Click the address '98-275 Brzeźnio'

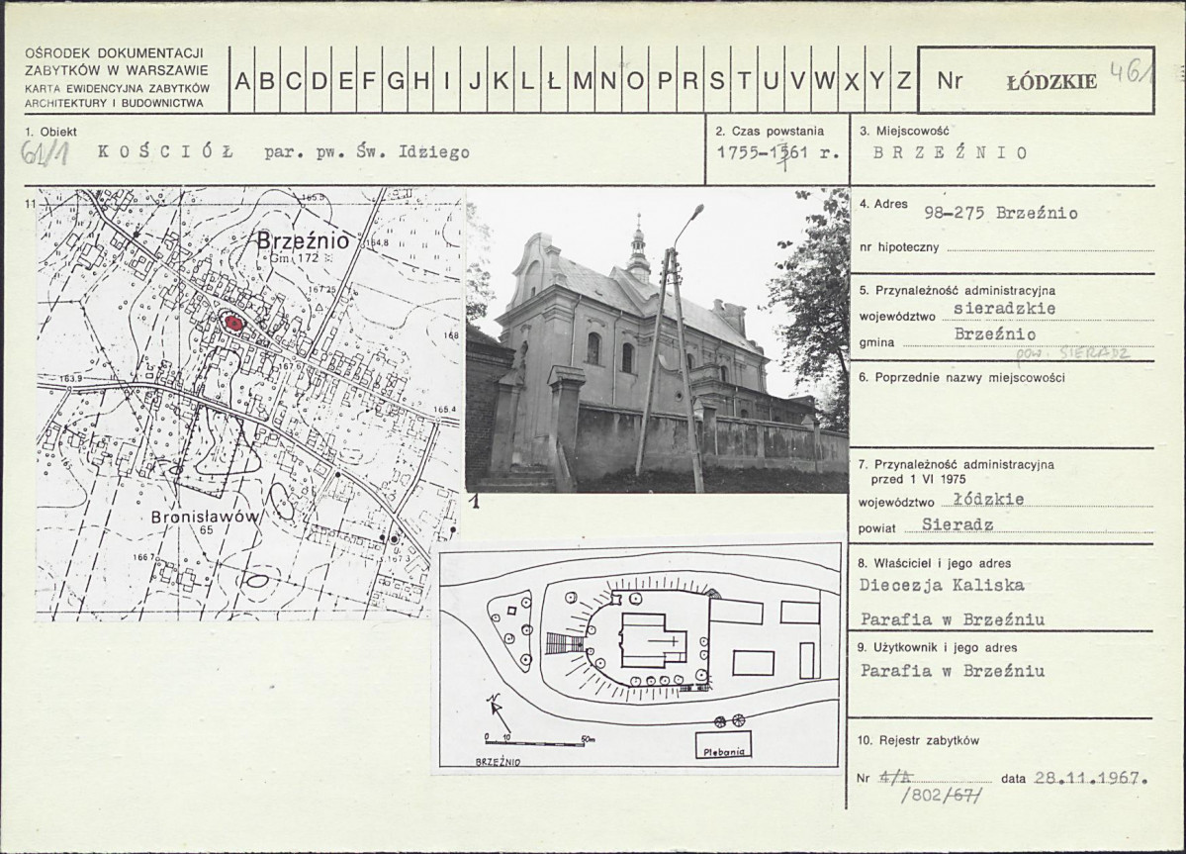[1001, 213]
